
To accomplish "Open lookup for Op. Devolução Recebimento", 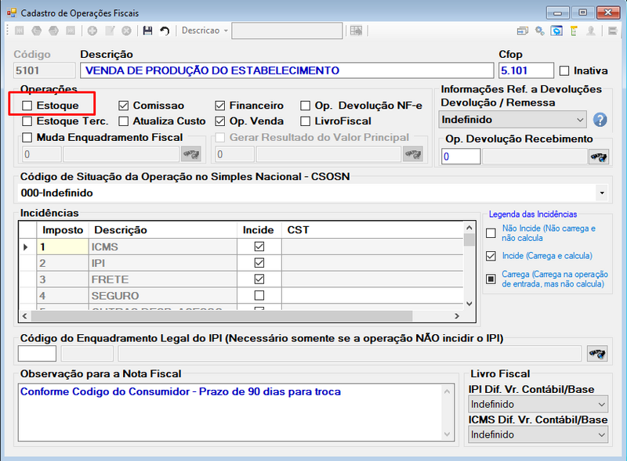I will click(x=599, y=157).
